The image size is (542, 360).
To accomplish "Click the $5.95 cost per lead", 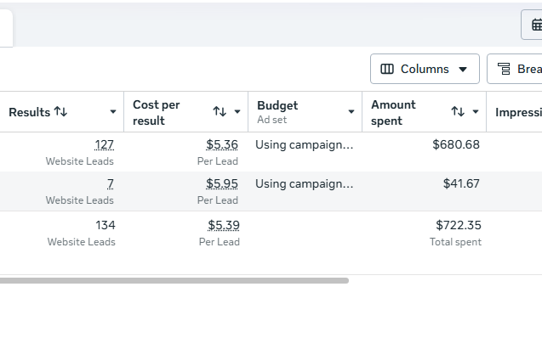I will [222, 183].
